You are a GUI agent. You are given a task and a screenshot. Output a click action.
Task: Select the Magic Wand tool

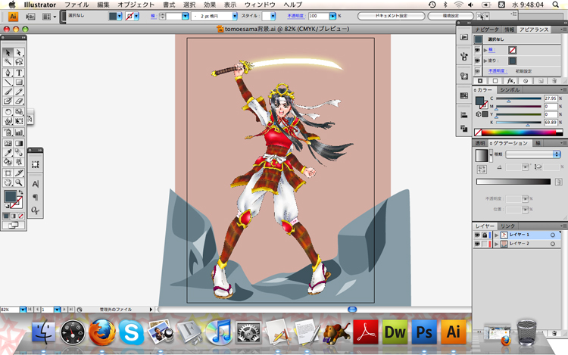click(8, 62)
